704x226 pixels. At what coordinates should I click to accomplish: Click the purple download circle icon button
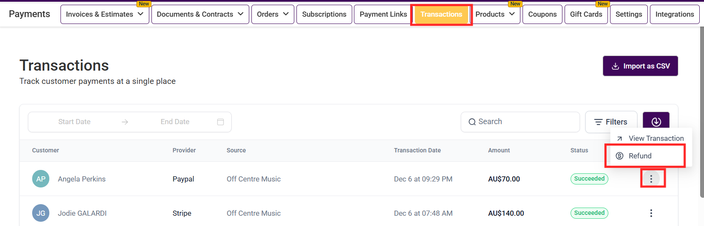(x=656, y=122)
